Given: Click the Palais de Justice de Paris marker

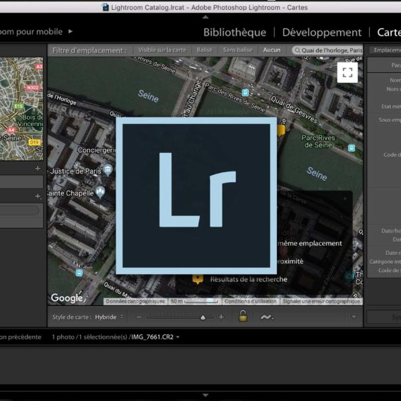Looking at the screenshot, I should (108, 169).
